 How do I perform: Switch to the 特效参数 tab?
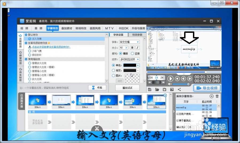point(137,35)
